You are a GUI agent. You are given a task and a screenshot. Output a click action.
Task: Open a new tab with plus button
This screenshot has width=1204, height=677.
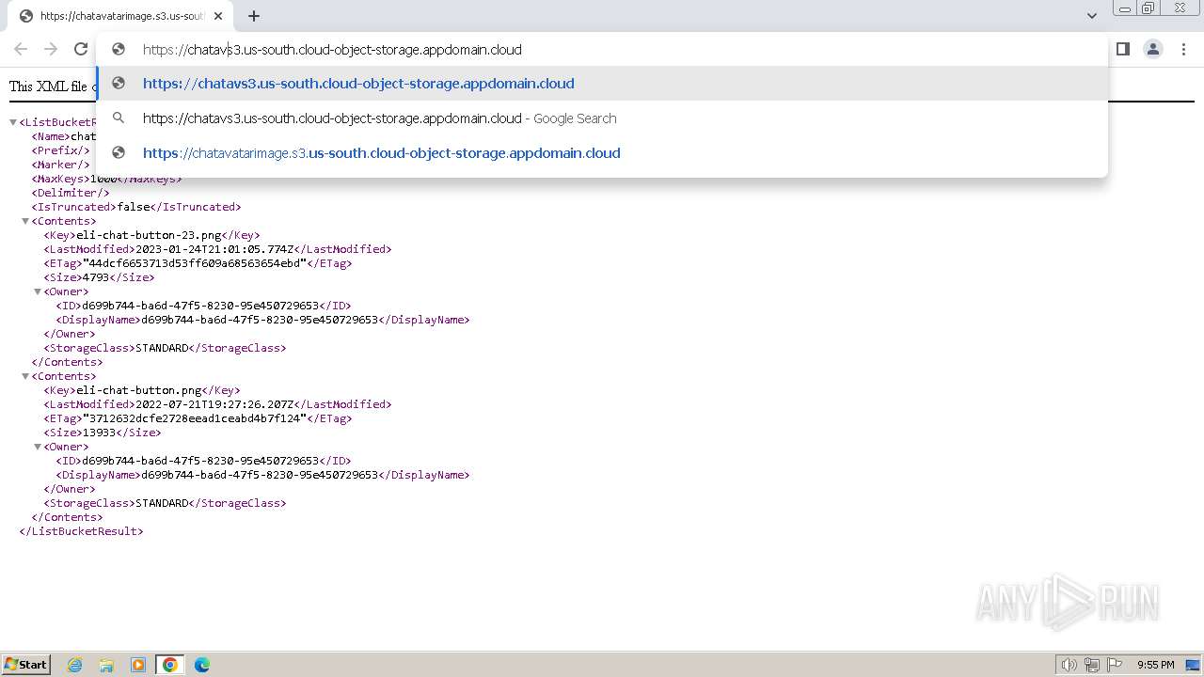tap(254, 16)
